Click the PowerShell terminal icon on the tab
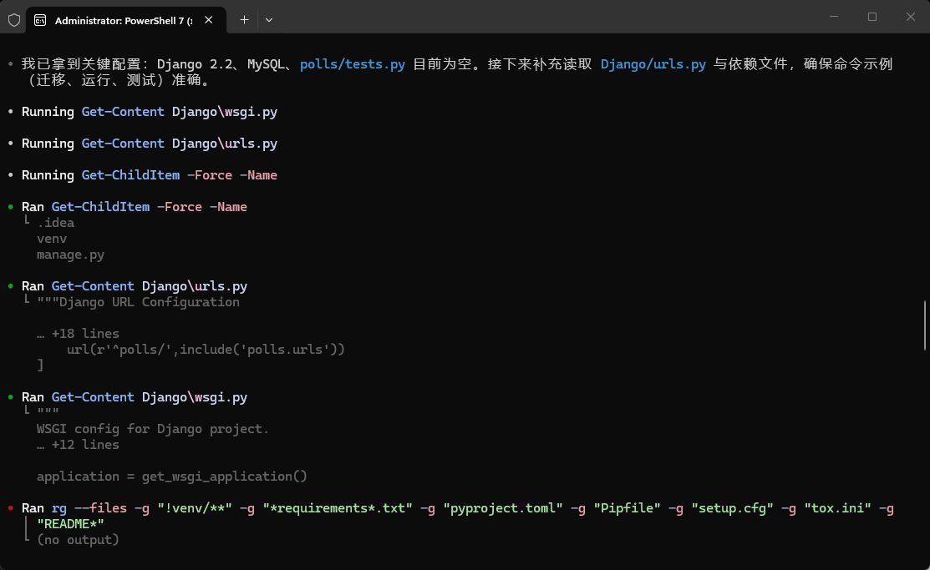The height and width of the screenshot is (570, 930). coord(40,20)
